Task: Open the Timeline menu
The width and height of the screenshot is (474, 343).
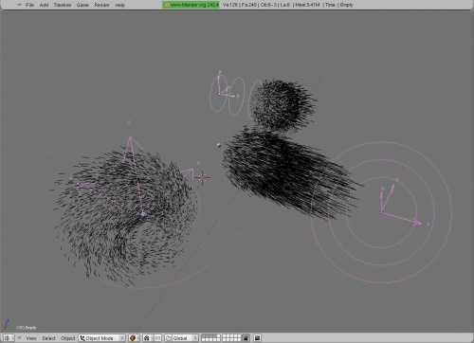Action: 63,5
